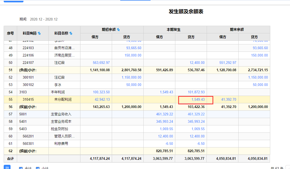Toggle the 小计 checkbox below the table

[x=37, y=168]
